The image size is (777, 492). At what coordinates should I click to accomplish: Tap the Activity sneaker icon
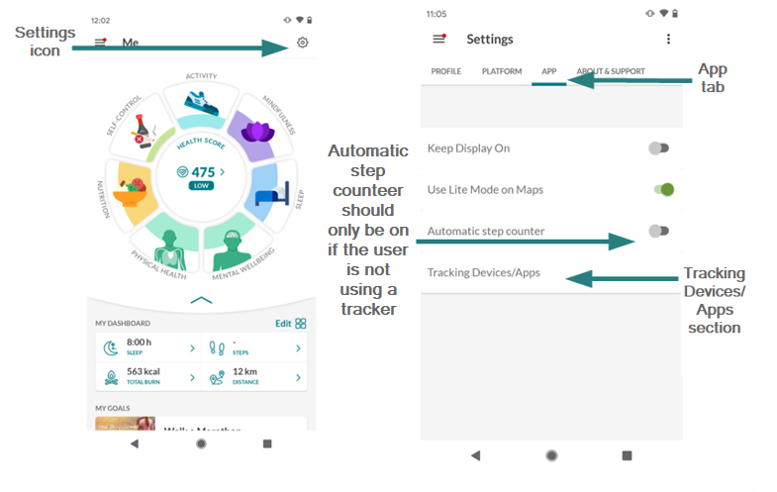point(201,103)
